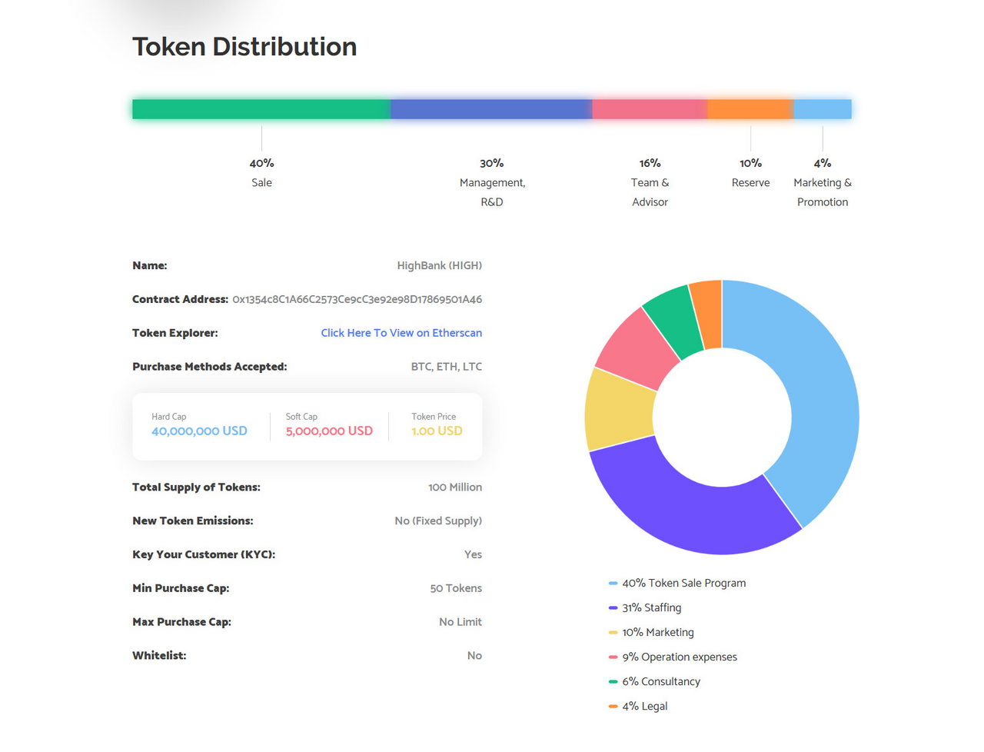Image resolution: width=984 pixels, height=752 pixels.
Task: Click the blue Management, R&D bar segment
Action: tap(491, 109)
